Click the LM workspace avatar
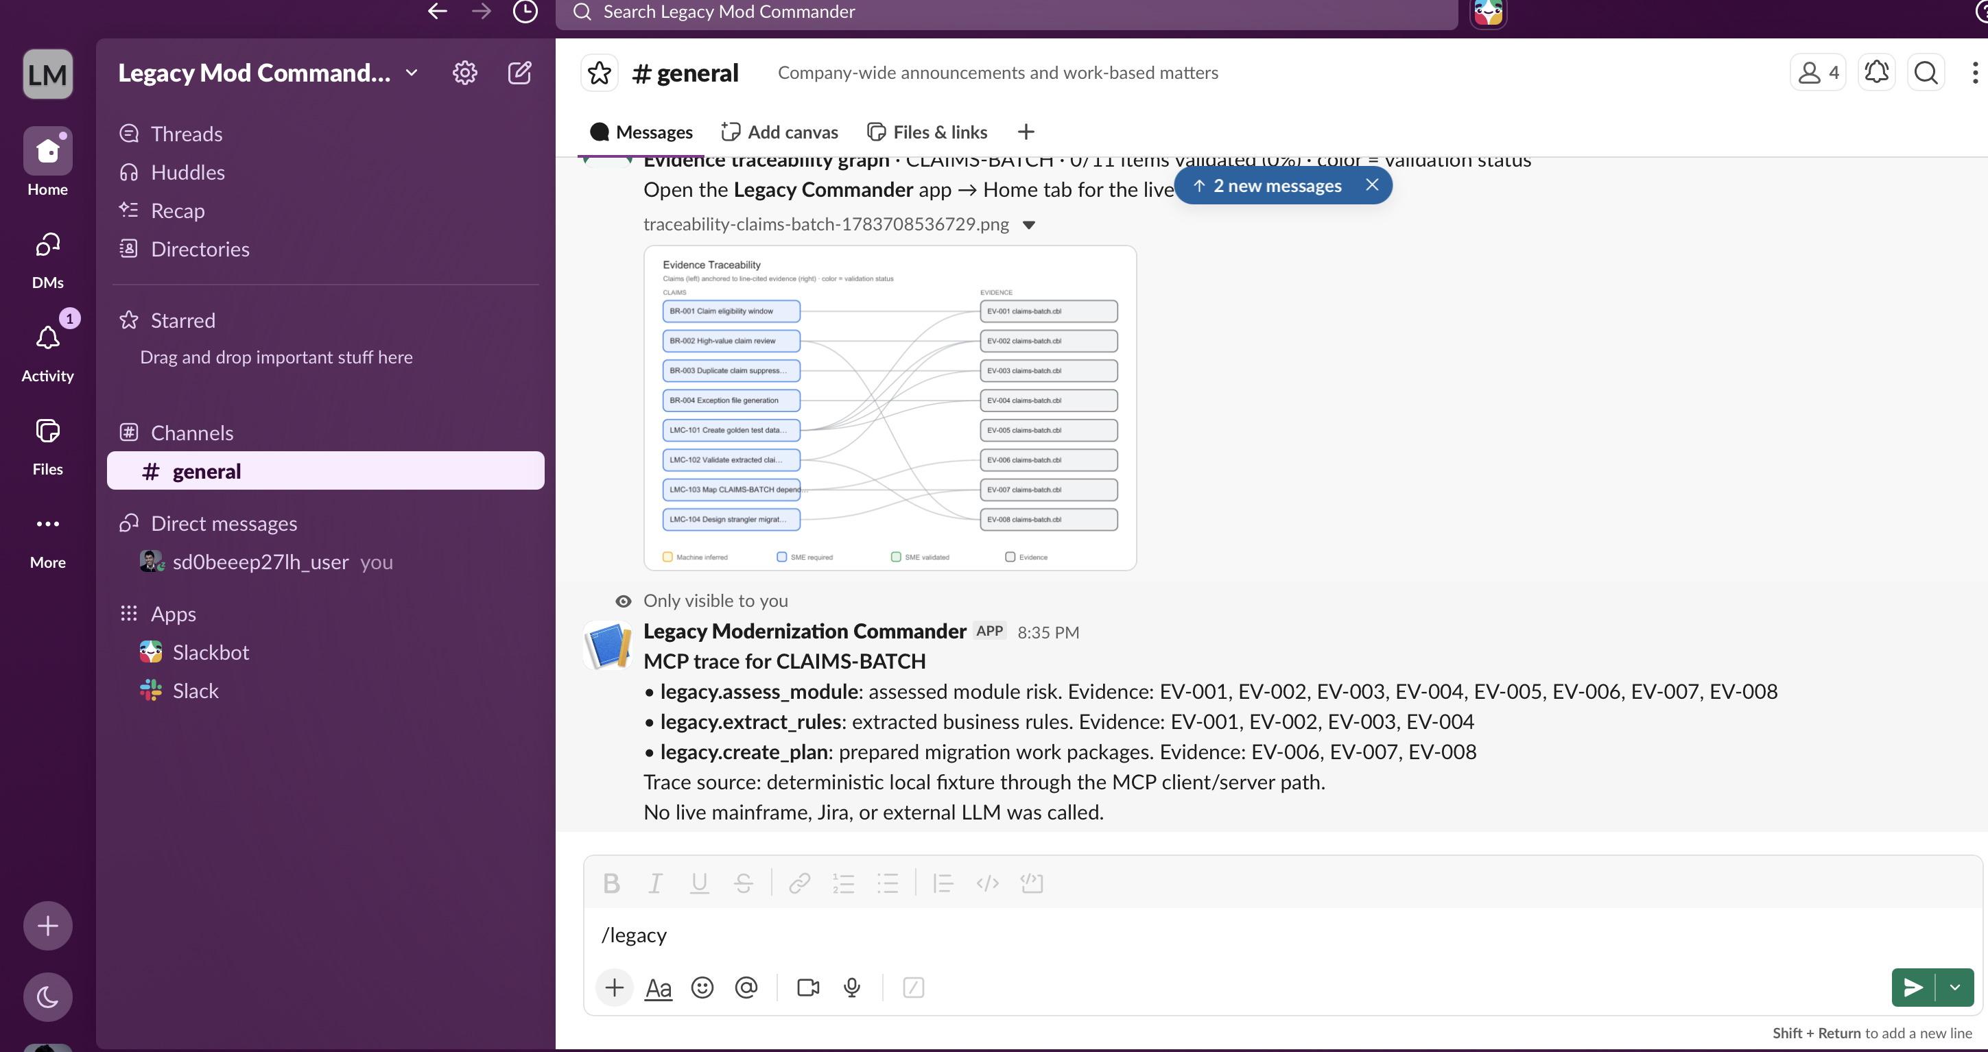This screenshot has width=1988, height=1052. [48, 74]
